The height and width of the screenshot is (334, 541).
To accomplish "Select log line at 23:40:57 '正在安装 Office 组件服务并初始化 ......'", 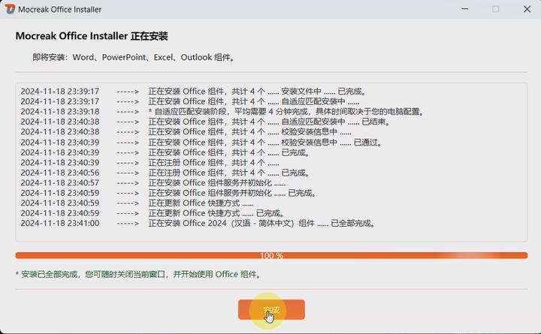I will (x=153, y=182).
